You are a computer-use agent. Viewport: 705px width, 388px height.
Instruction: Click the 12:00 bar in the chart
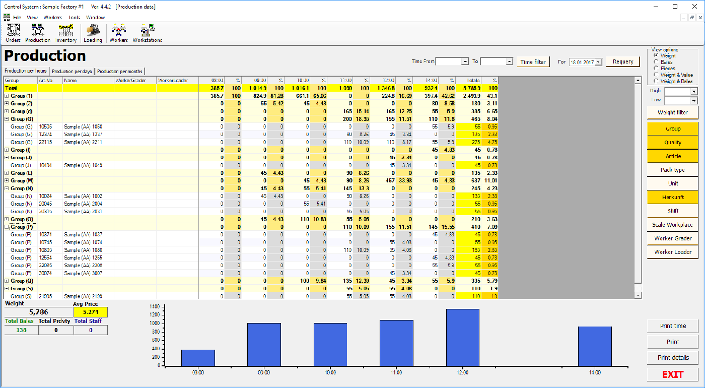click(x=463, y=338)
